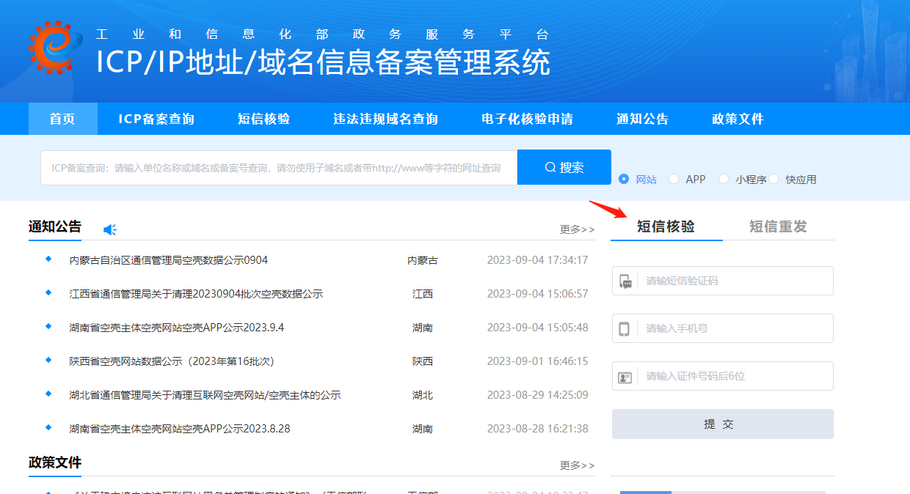The width and height of the screenshot is (910, 494).
Task: Click bullet diamond beside 陕西省空壳网站 notice
Action: 48,360
